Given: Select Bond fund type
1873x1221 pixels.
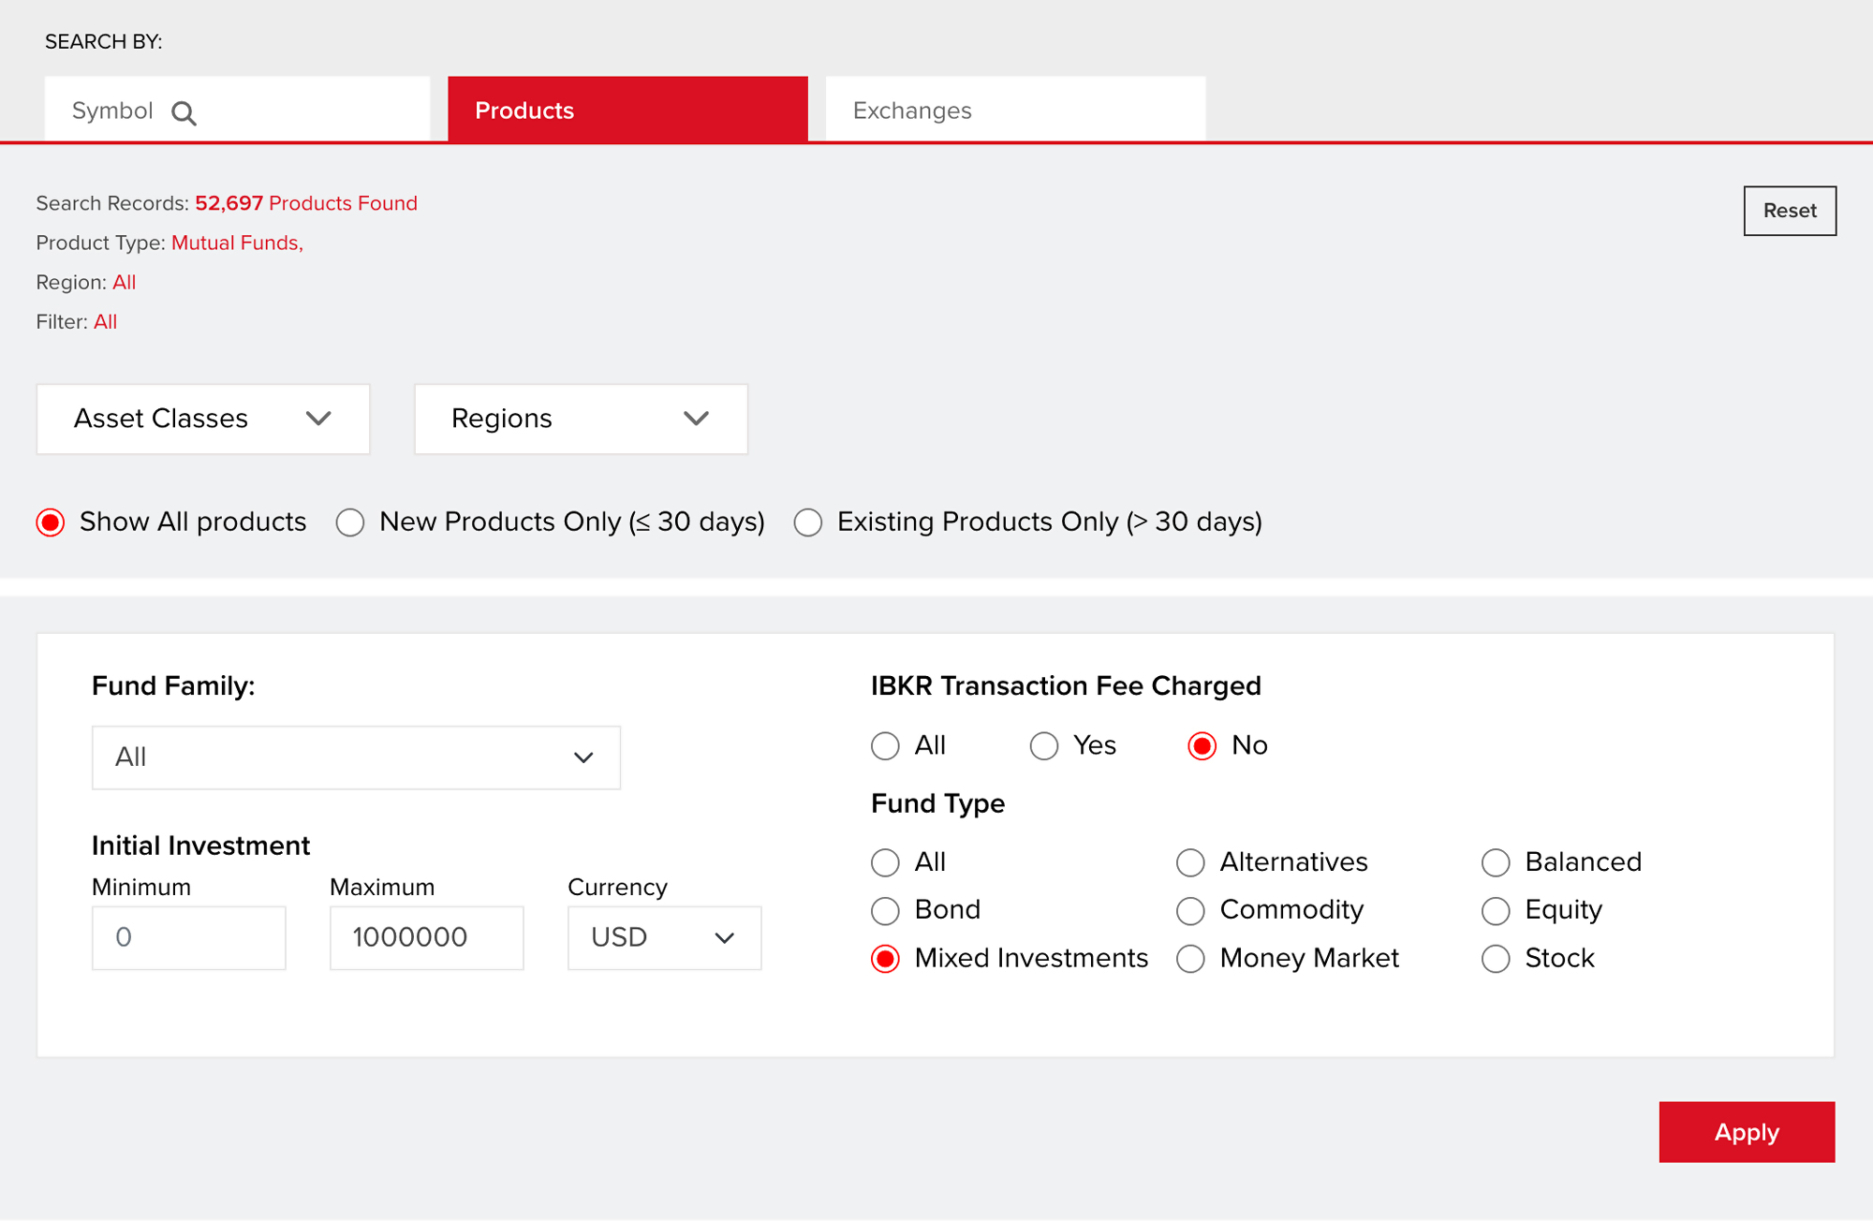Looking at the screenshot, I should click(885, 910).
